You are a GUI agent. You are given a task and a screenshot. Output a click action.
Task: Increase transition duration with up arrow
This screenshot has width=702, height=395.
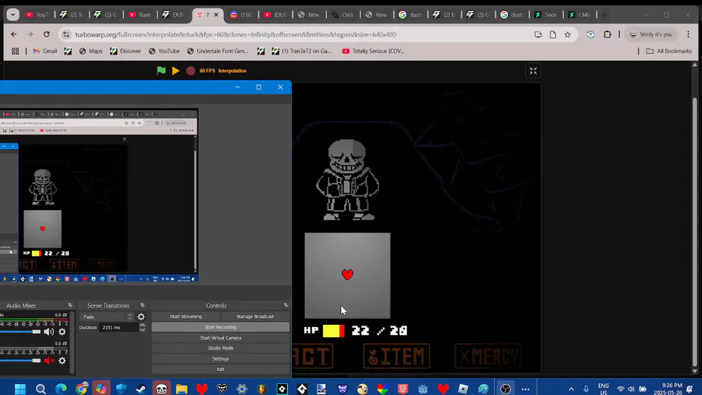(x=143, y=326)
